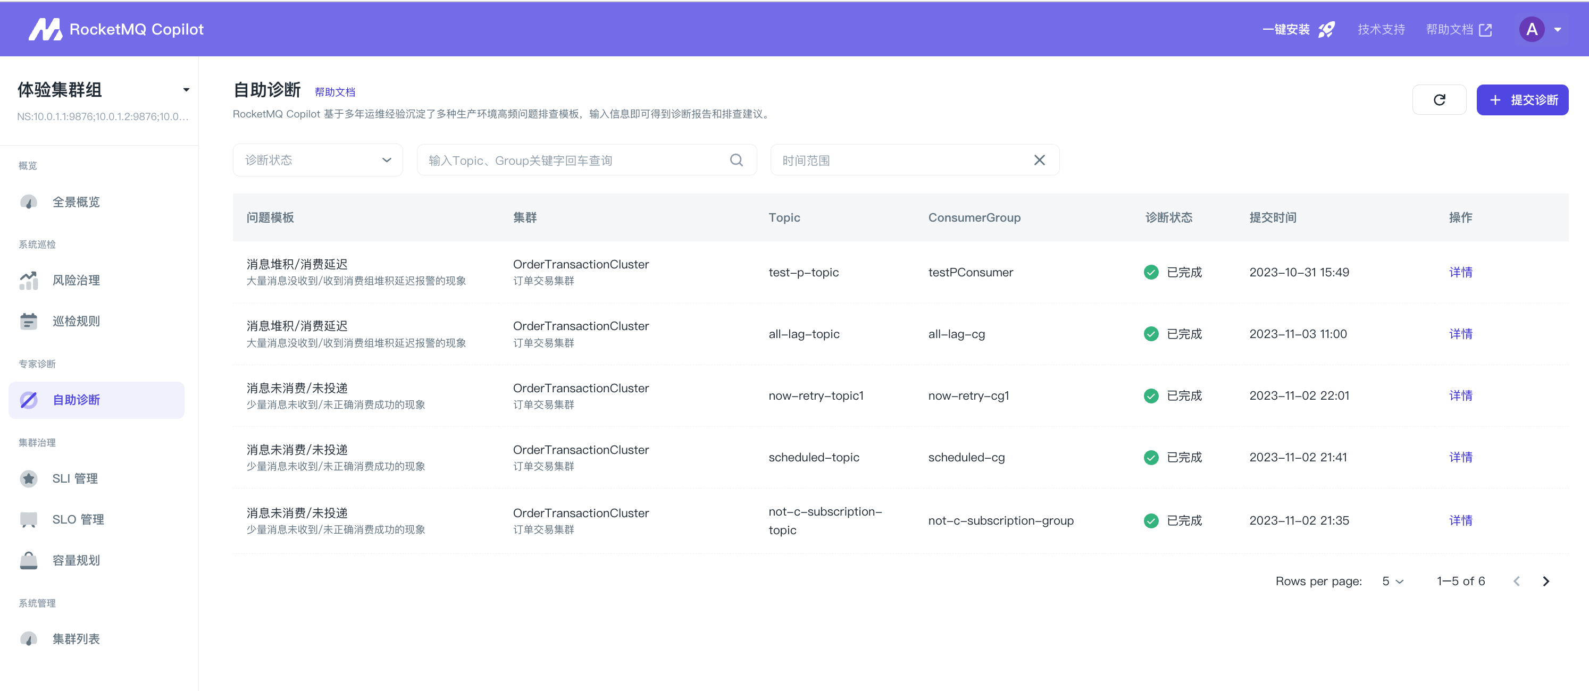The height and width of the screenshot is (691, 1589).
Task: Click 技术支持 in the header
Action: tap(1381, 30)
